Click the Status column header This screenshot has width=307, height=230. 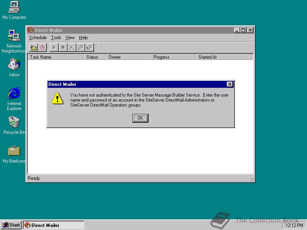coord(95,57)
